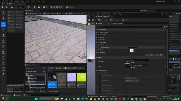The height and width of the screenshot is (101, 181).
Task: Click the Opacity Intensity value field
Action: point(131,47)
